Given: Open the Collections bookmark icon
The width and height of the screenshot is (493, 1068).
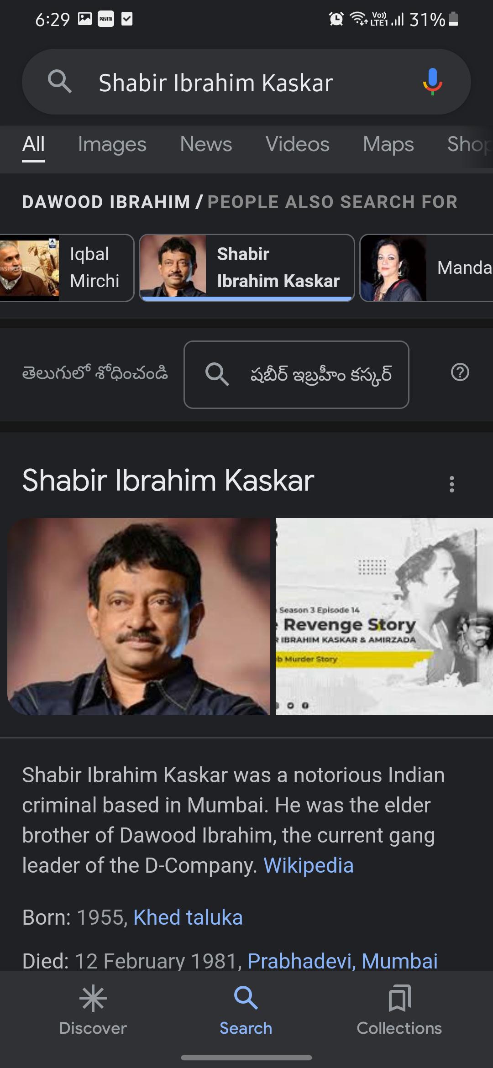Looking at the screenshot, I should (399, 999).
